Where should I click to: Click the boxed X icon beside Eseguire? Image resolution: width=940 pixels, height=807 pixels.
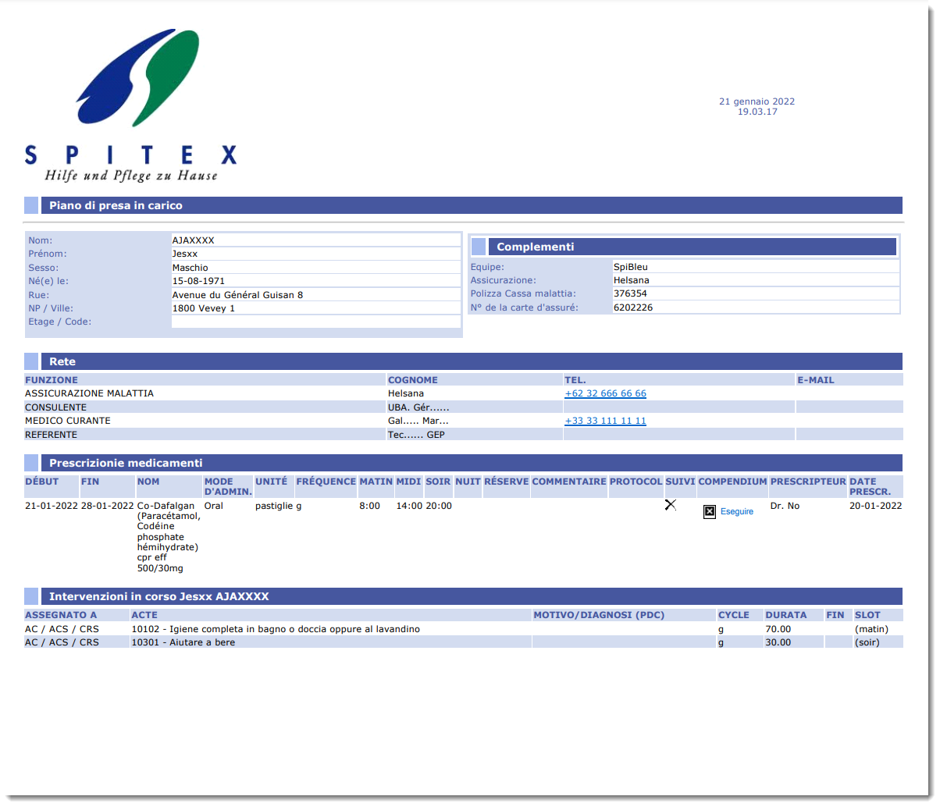710,512
